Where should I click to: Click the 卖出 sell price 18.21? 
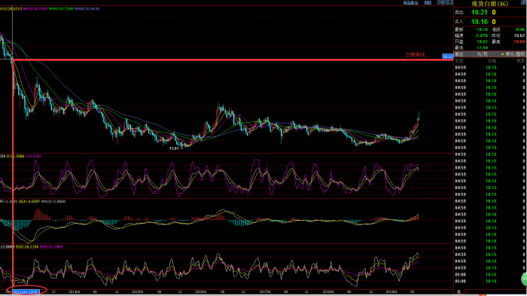pyautogui.click(x=480, y=13)
